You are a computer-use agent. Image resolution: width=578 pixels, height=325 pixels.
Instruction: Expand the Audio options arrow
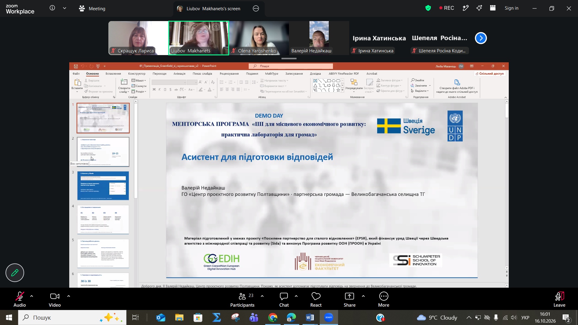pyautogui.click(x=32, y=296)
